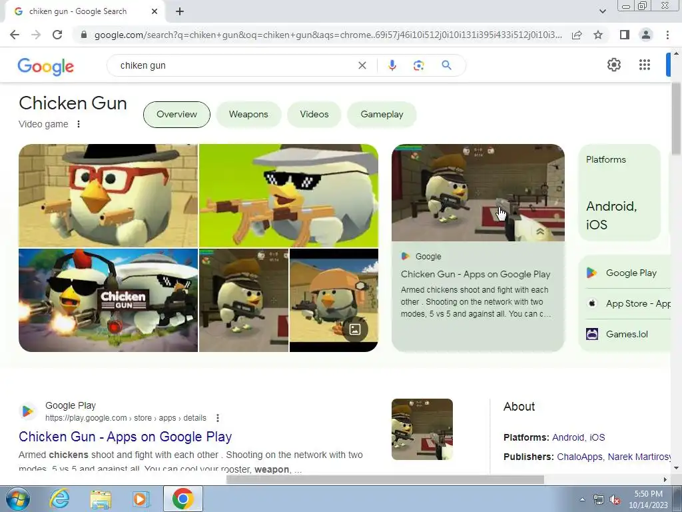This screenshot has height=512, width=682.
Task: Open a new browser tab
Action: pos(180,11)
